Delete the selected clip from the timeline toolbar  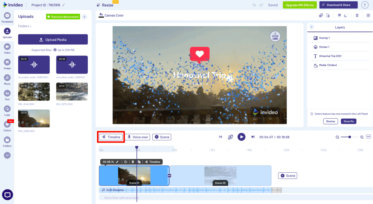click(x=133, y=162)
